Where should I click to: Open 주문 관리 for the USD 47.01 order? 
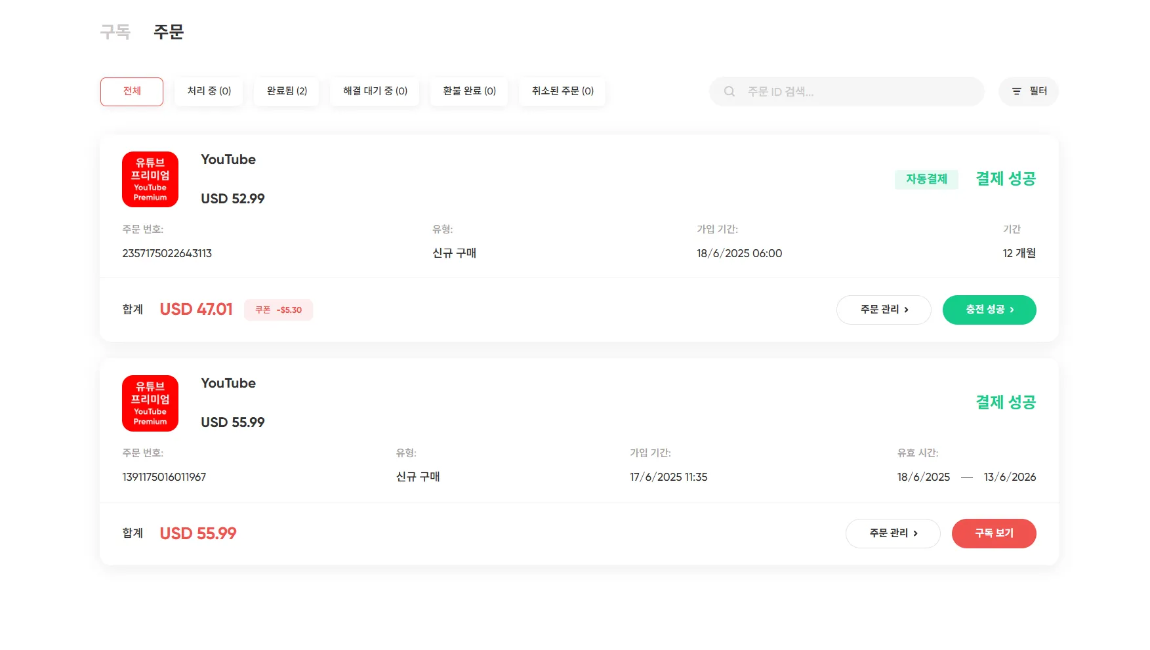point(884,310)
